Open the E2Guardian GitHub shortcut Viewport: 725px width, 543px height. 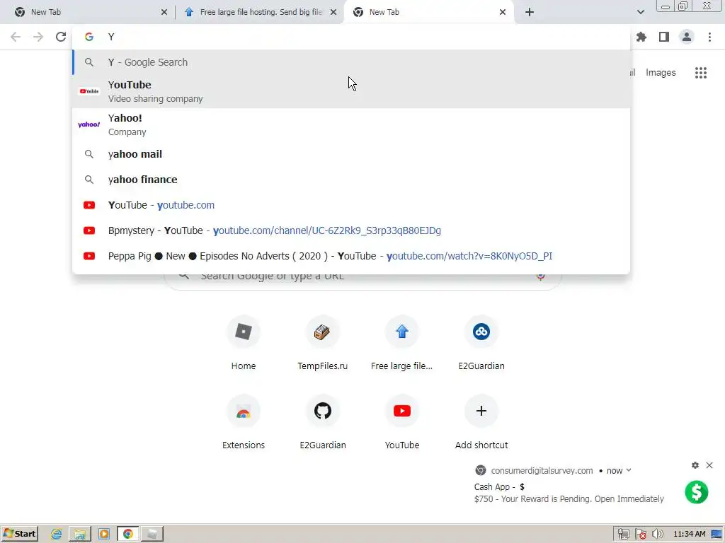pyautogui.click(x=323, y=423)
